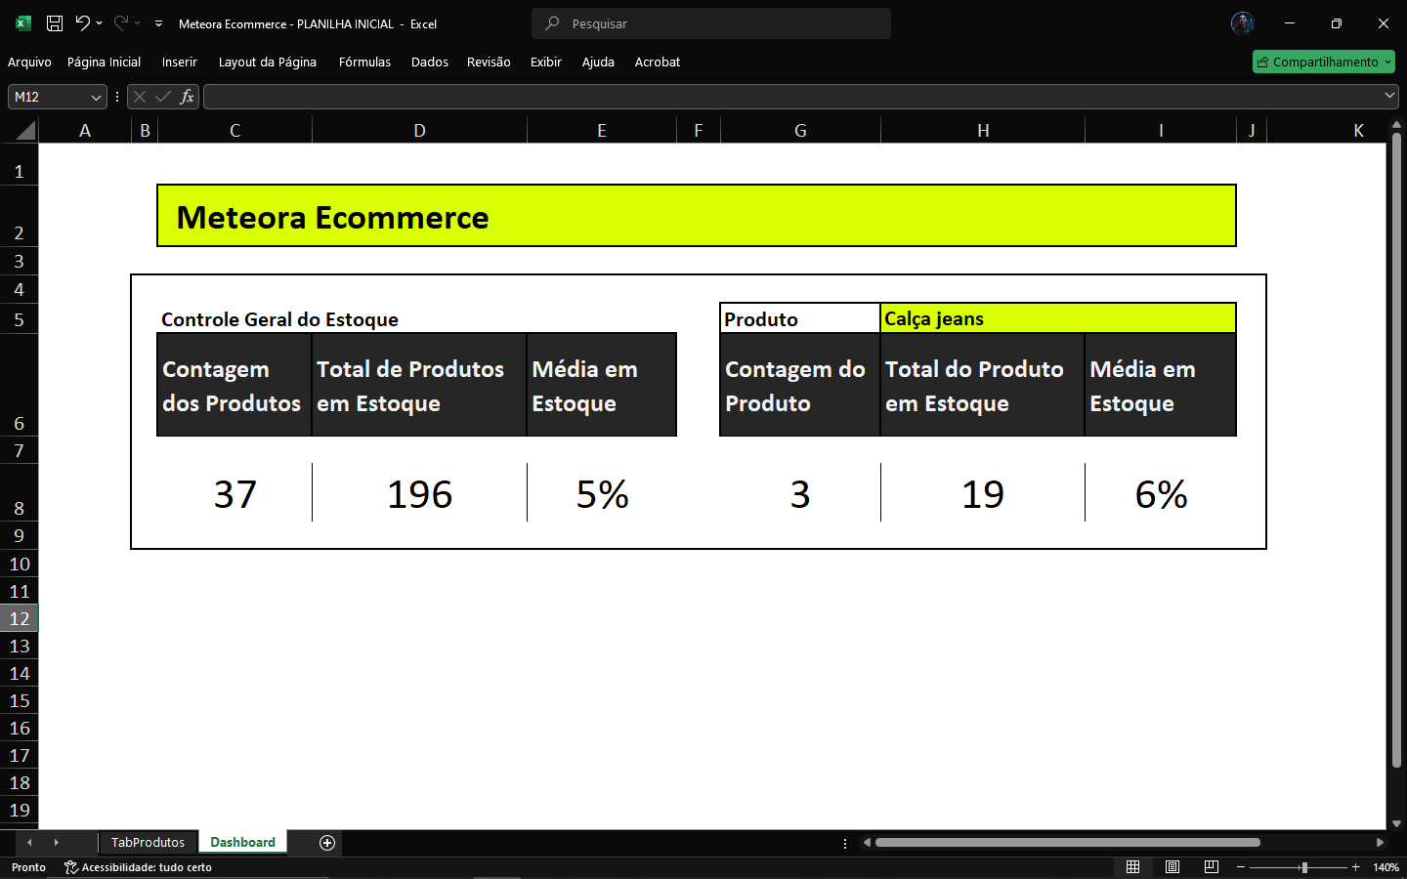Click inside the Pesquisar search box
The width and height of the screenshot is (1407, 879).
point(710,23)
